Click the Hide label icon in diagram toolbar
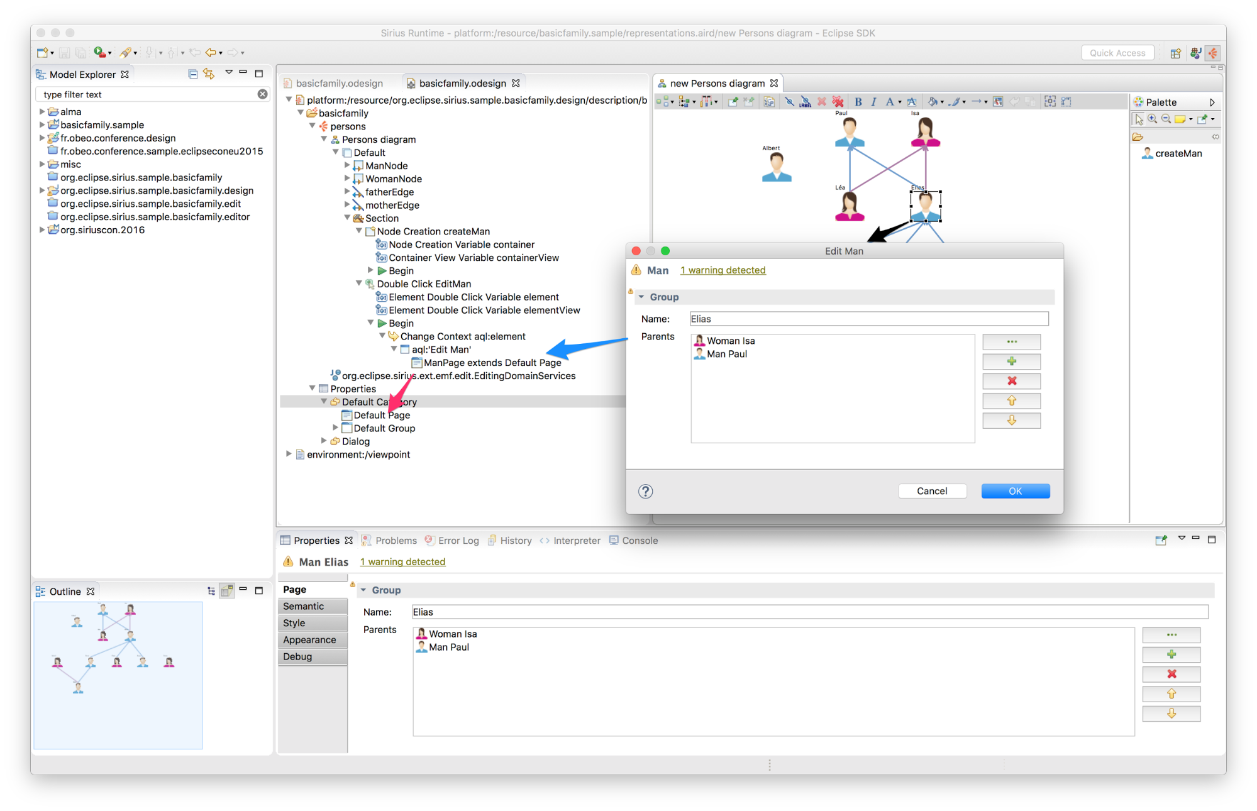Screen dimensions: 1257x811 [x=805, y=102]
